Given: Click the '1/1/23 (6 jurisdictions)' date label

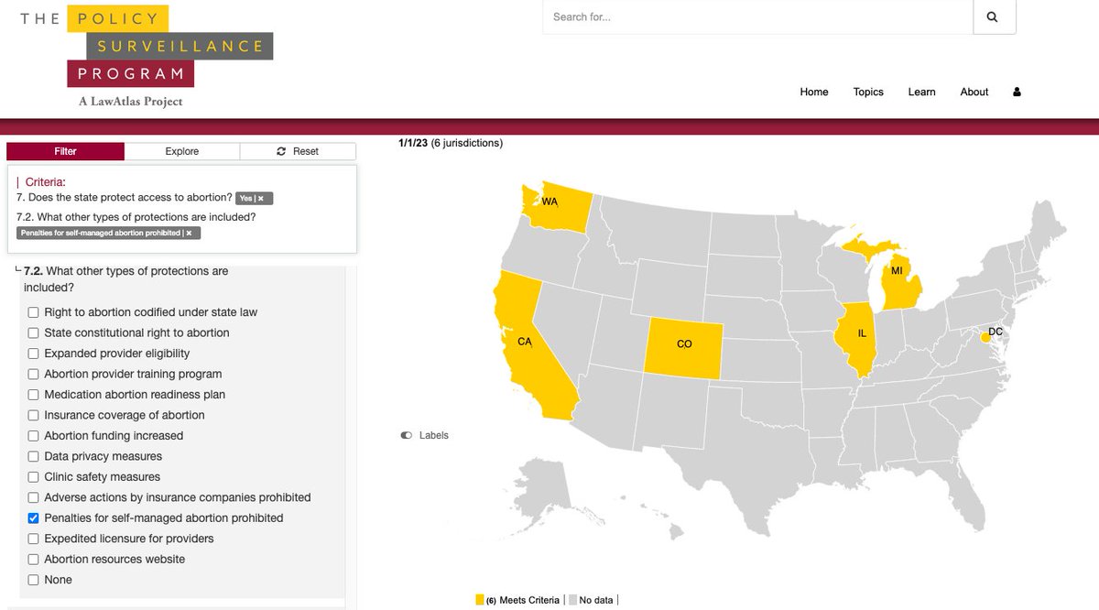Looking at the screenshot, I should tap(451, 143).
